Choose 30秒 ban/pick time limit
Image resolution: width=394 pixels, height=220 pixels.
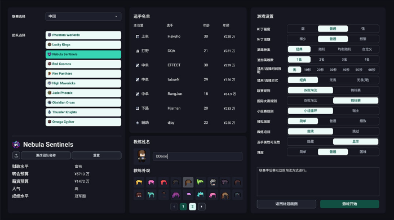333,70
